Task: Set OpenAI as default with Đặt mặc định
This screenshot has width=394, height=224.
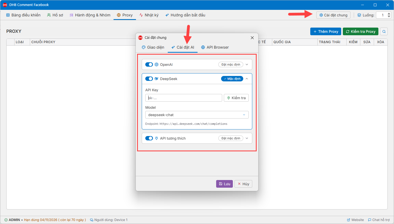Action: 231,64
